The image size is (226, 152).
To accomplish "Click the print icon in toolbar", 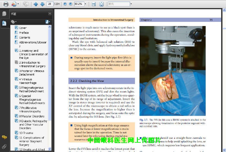I will click(x=5, y=4).
